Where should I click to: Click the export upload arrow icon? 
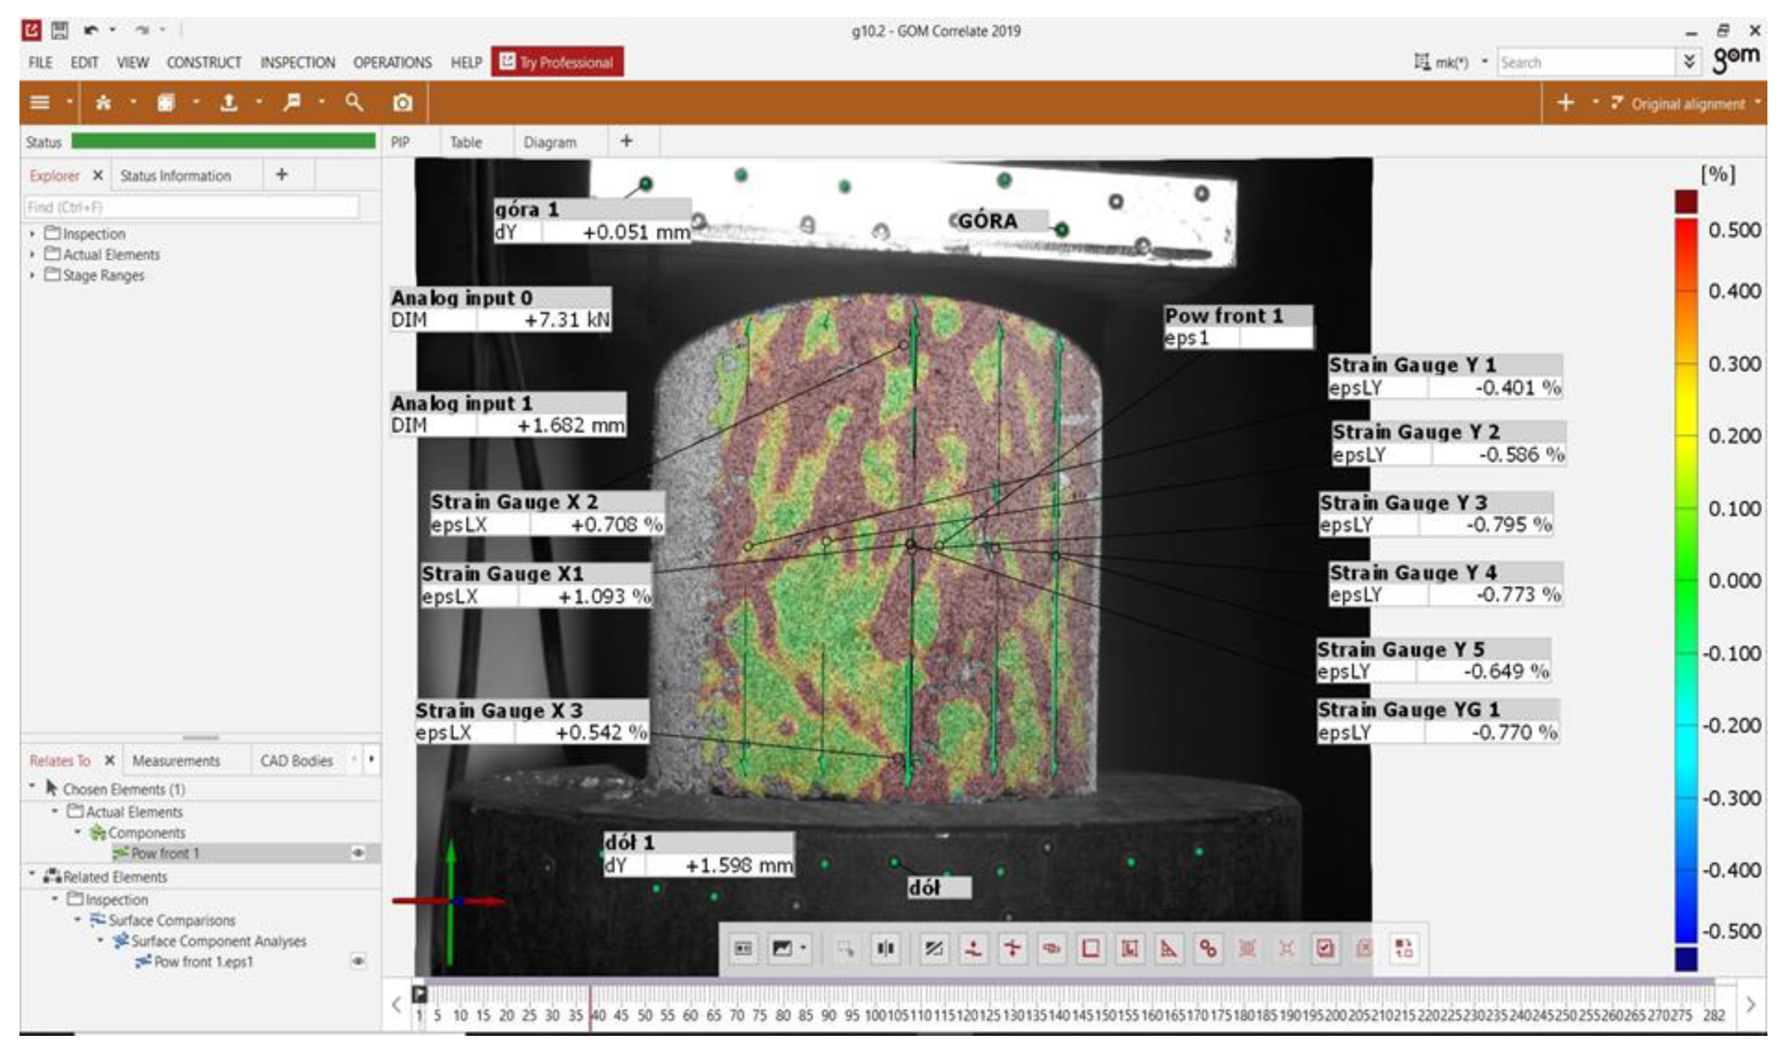(x=229, y=103)
